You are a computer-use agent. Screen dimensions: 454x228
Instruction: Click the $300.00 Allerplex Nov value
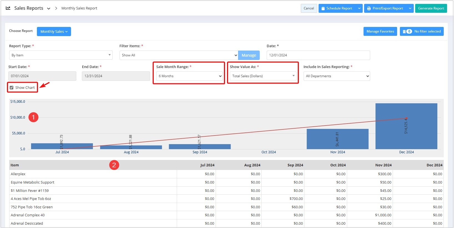385,174
